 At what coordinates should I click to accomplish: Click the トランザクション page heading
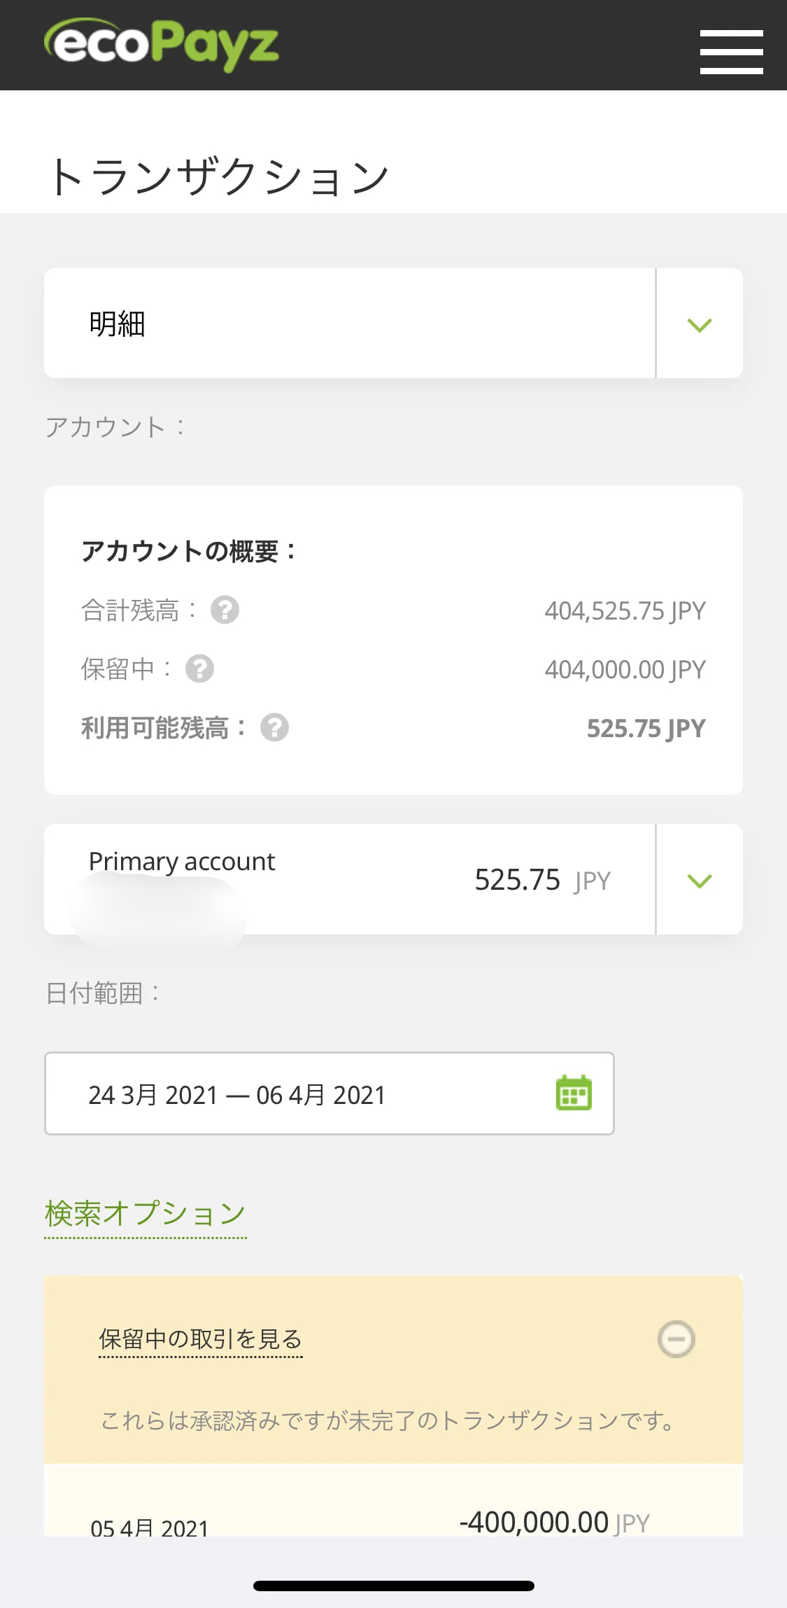click(219, 176)
